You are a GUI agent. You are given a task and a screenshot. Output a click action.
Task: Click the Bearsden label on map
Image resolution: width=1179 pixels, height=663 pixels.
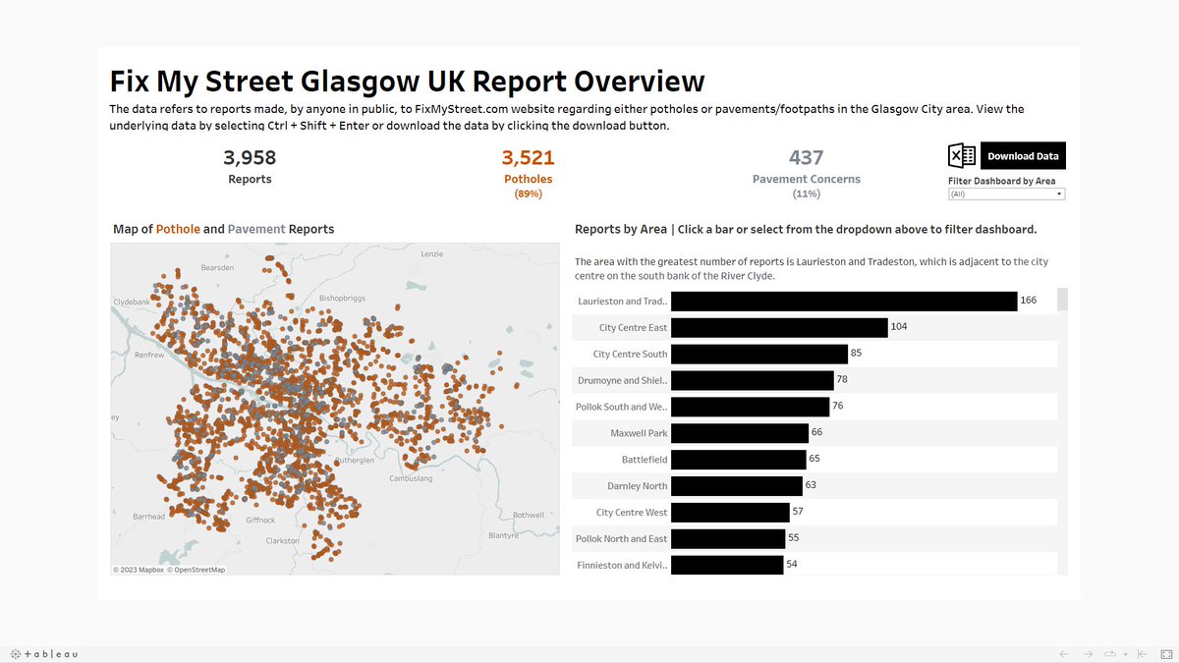click(217, 267)
